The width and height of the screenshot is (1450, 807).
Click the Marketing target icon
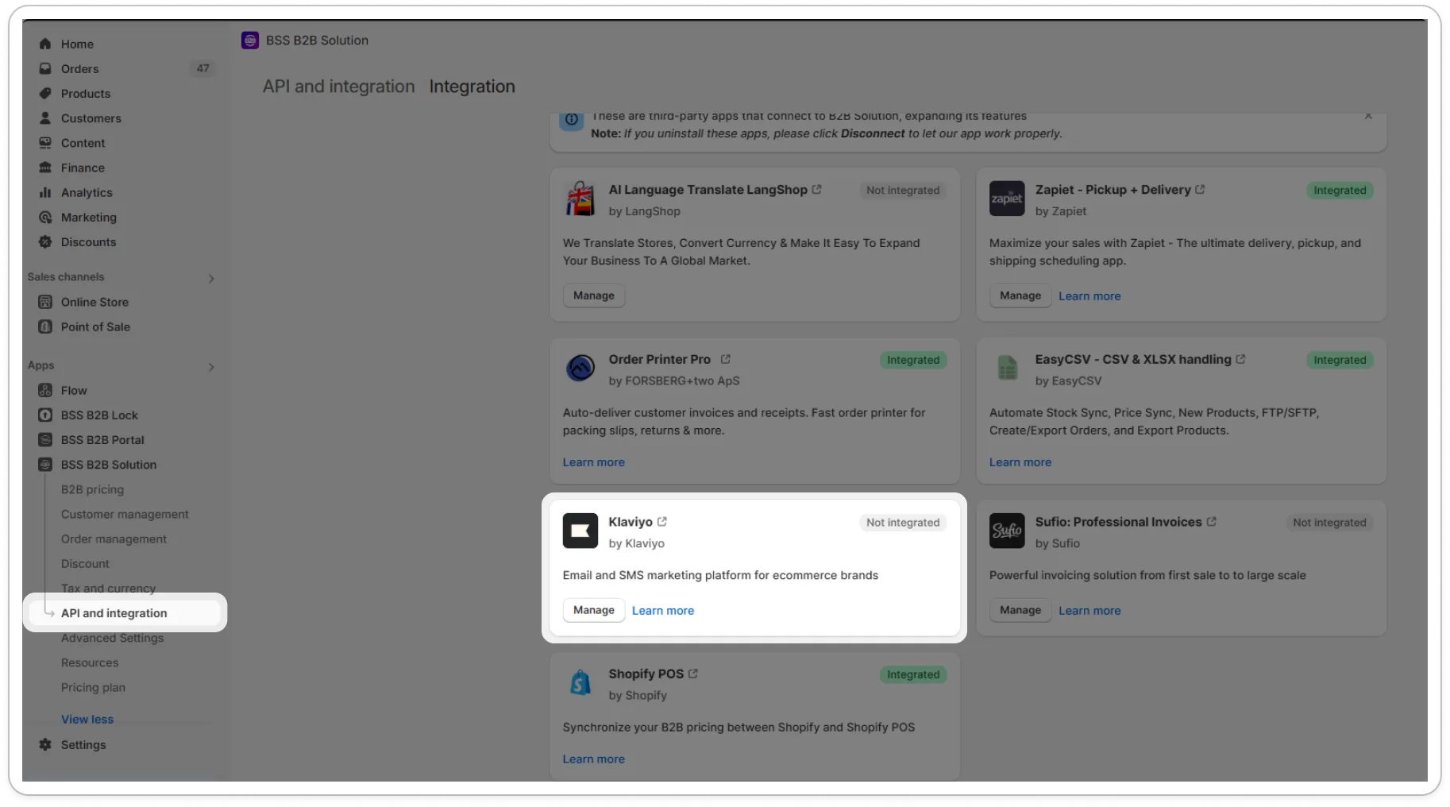(45, 217)
